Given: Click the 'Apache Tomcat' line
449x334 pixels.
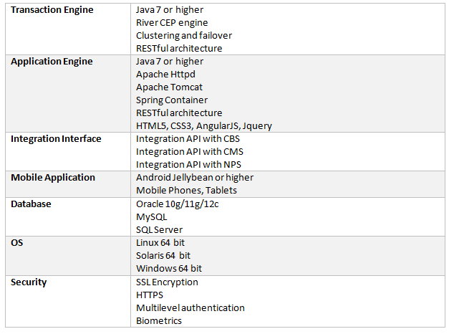Looking at the screenshot, I should (169, 87).
